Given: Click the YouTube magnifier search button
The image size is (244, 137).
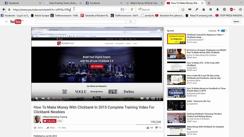Looking at the screenshot, I should (x=131, y=22).
